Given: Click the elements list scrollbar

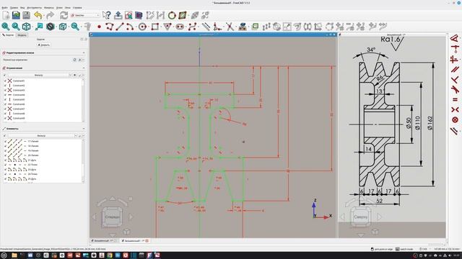Looking at the screenshot, I should (x=83, y=161).
